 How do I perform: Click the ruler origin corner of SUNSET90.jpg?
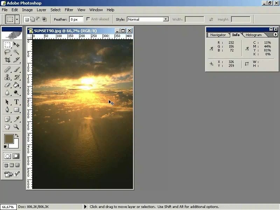point(30,37)
